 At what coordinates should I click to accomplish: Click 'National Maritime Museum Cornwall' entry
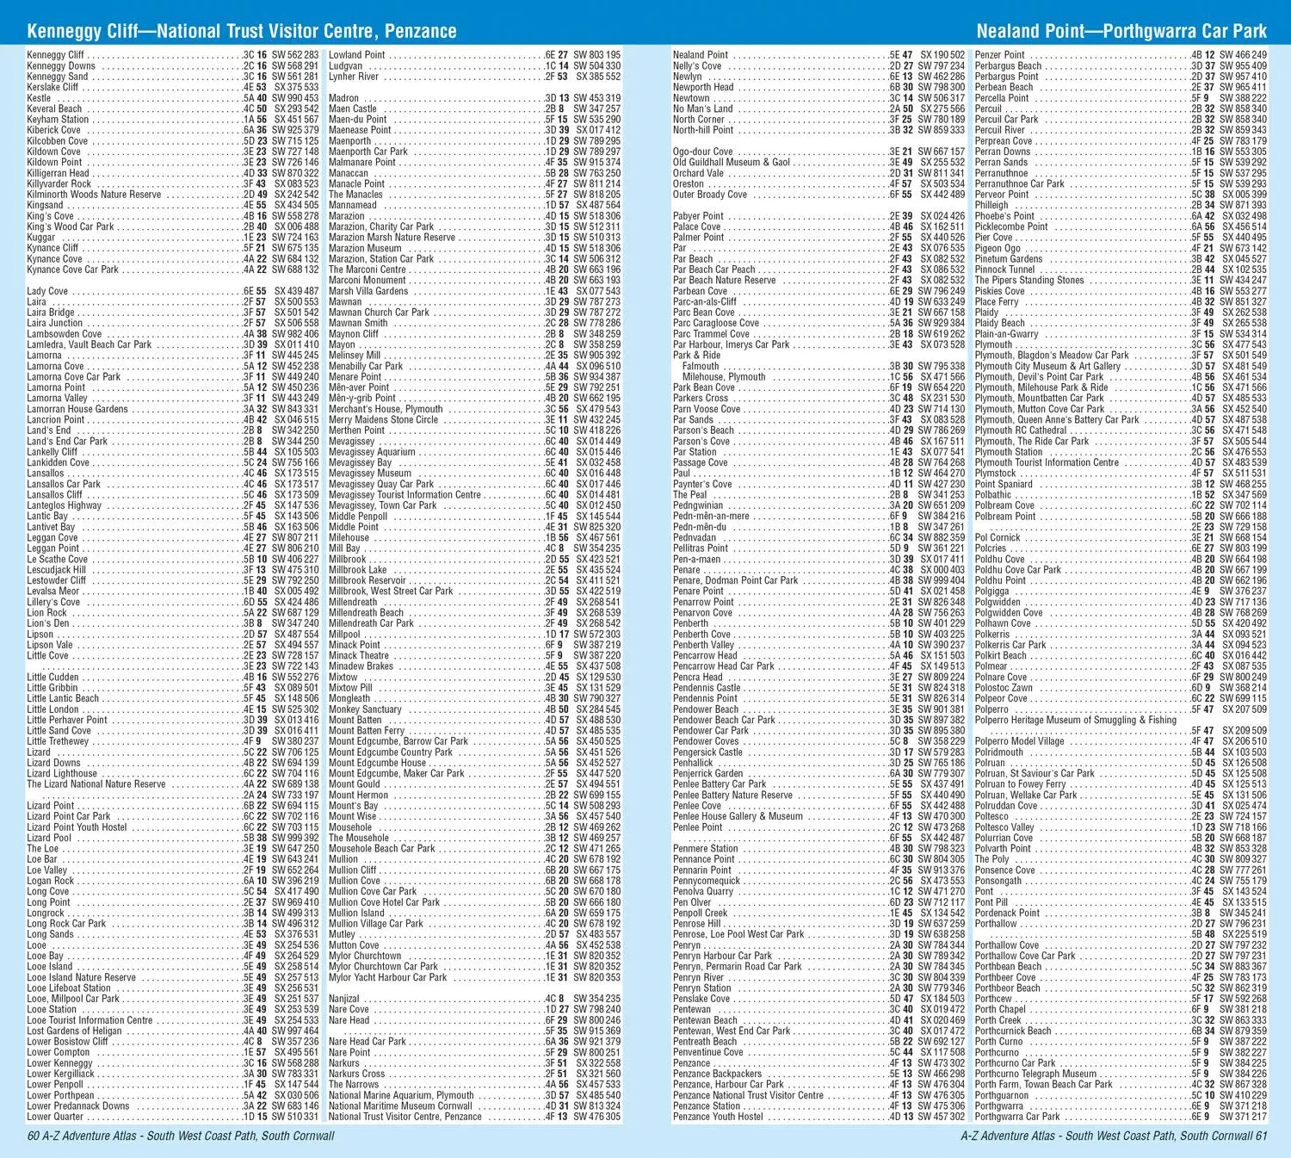(x=474, y=1105)
